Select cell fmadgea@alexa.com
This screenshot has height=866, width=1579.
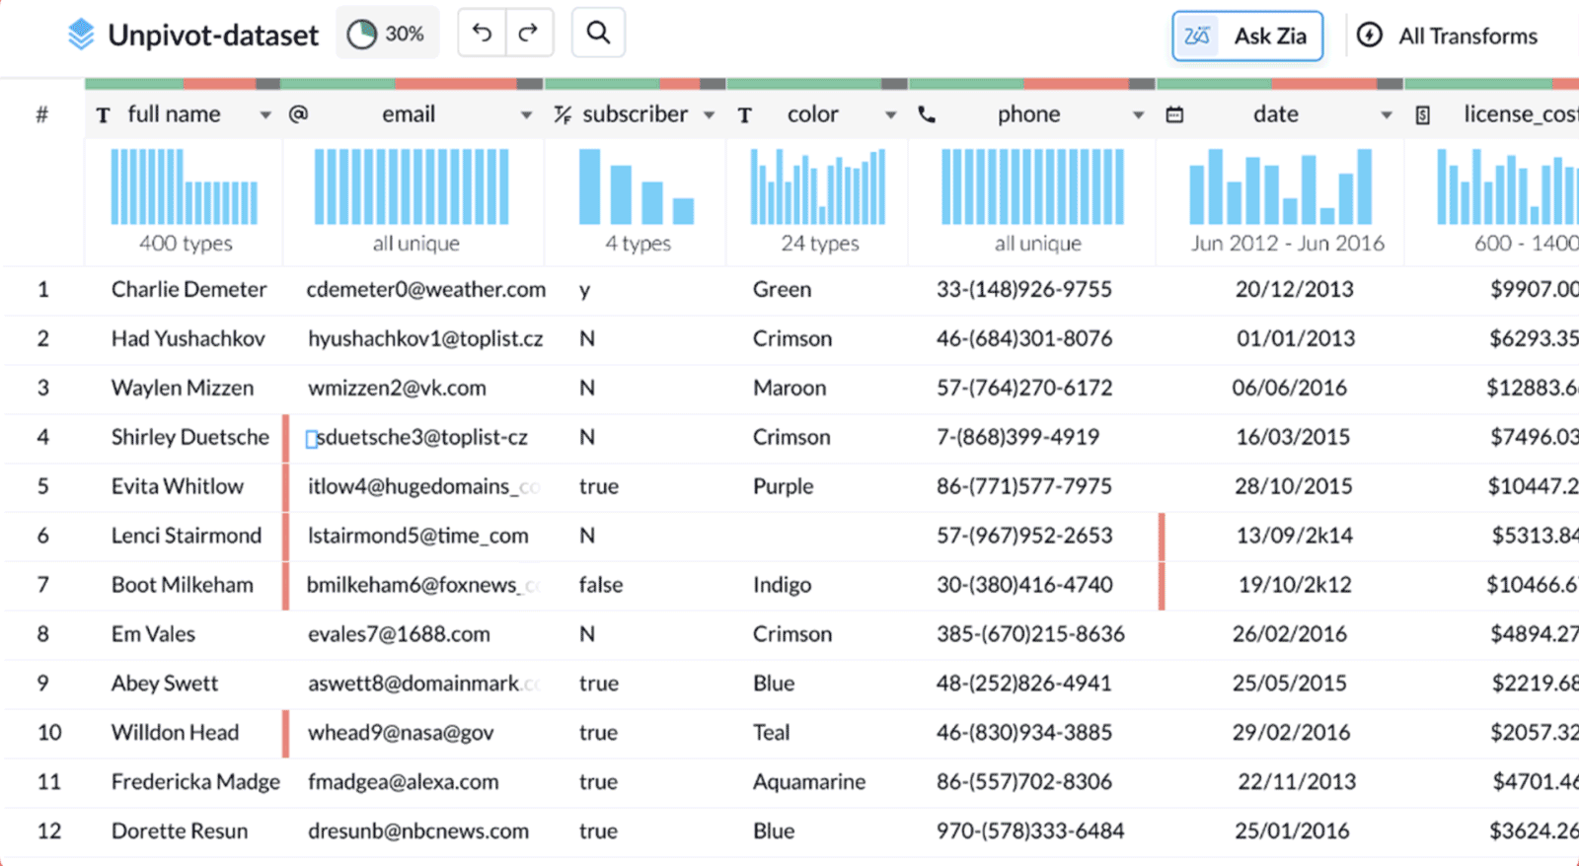[x=403, y=782]
